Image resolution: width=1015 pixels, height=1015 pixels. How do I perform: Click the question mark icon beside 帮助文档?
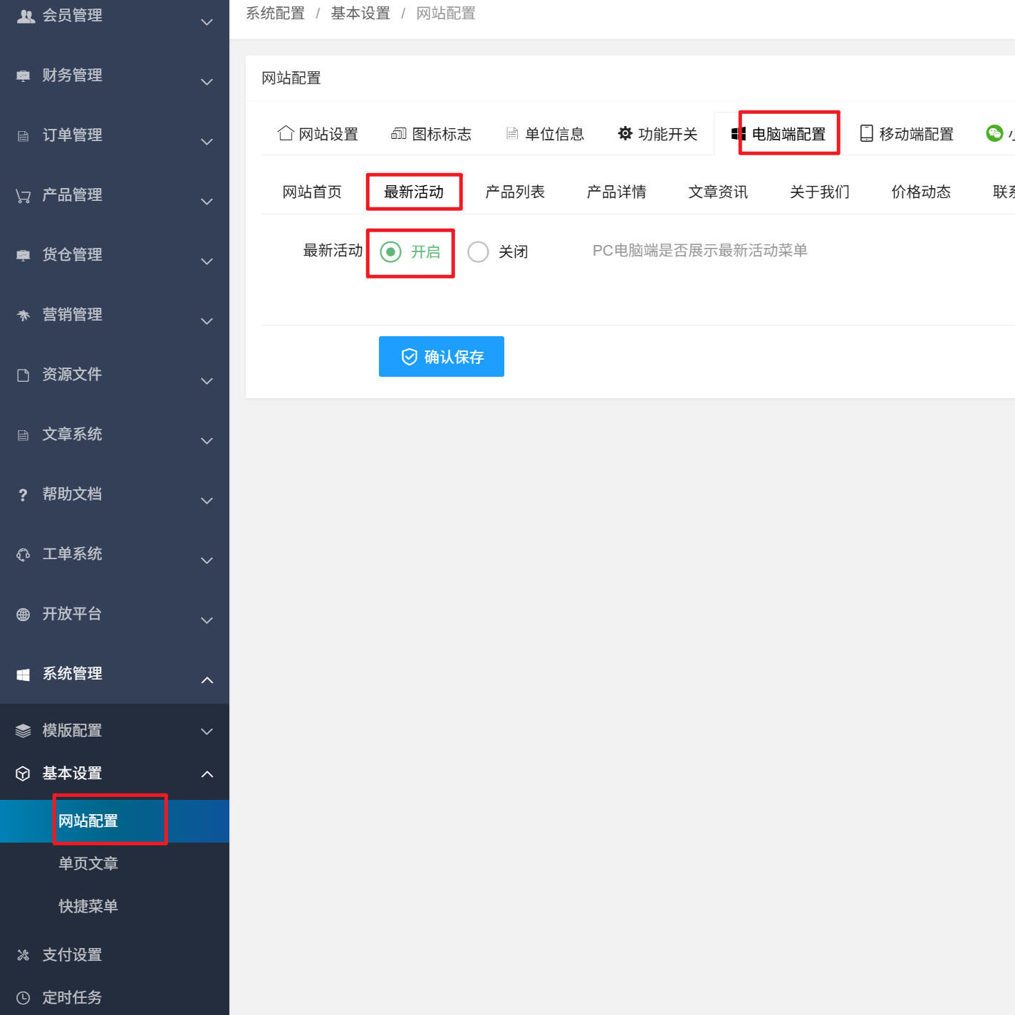click(24, 495)
